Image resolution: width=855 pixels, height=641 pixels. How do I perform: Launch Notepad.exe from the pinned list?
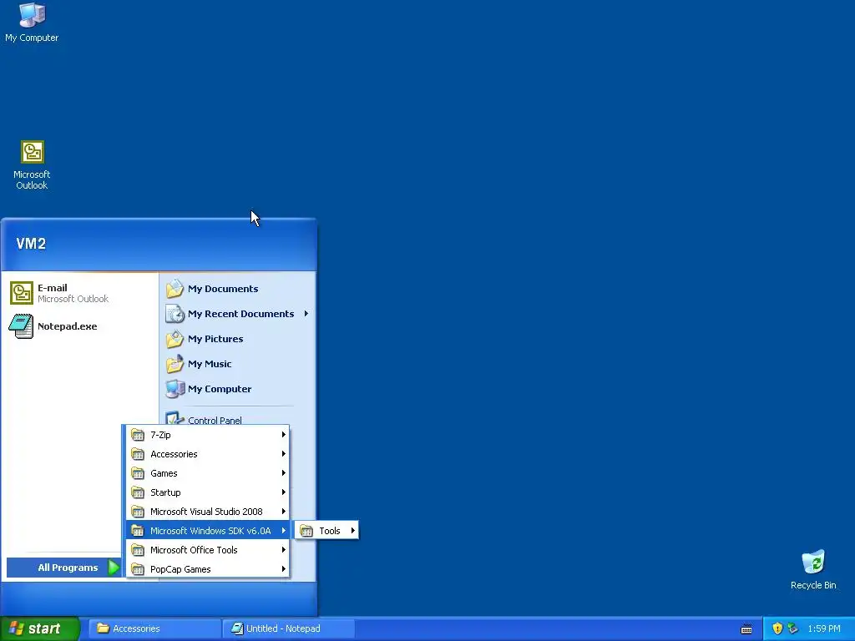coord(81,326)
